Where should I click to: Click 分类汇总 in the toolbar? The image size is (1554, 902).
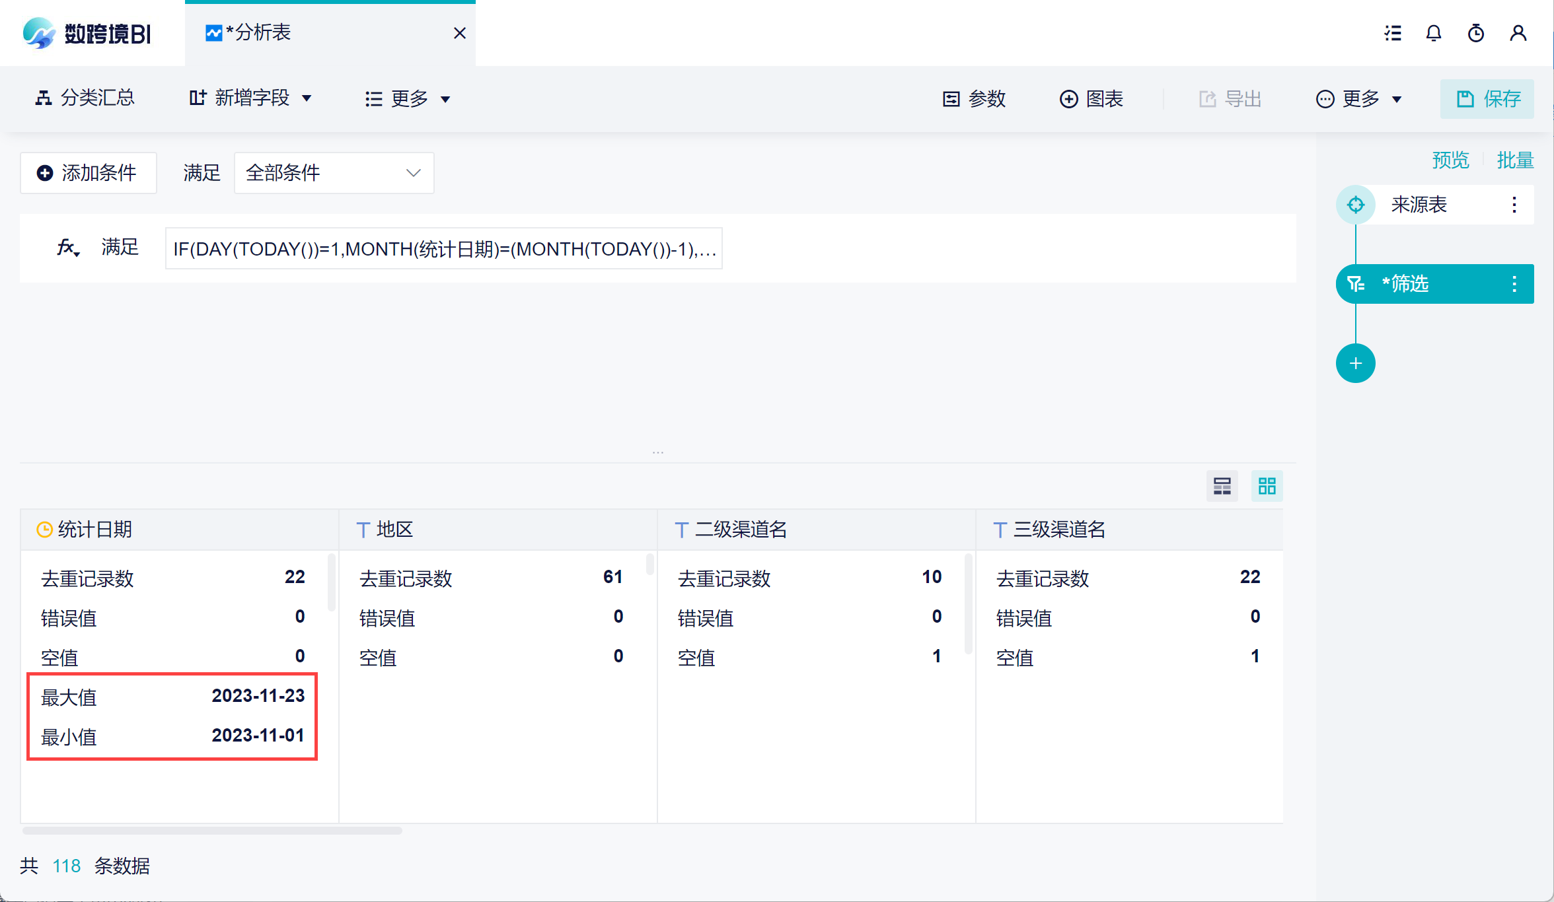coord(85,98)
